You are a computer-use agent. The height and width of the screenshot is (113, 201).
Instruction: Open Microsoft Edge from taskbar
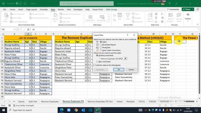62,110
